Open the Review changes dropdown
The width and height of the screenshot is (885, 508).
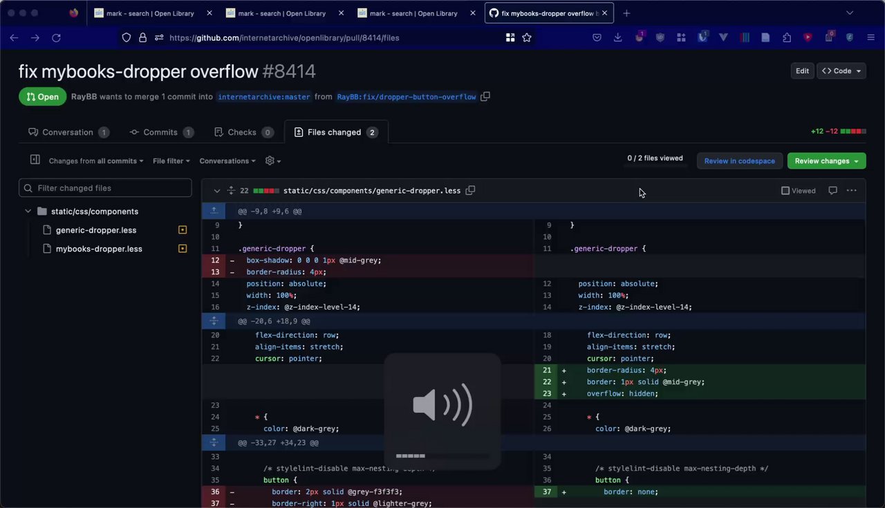click(826, 161)
